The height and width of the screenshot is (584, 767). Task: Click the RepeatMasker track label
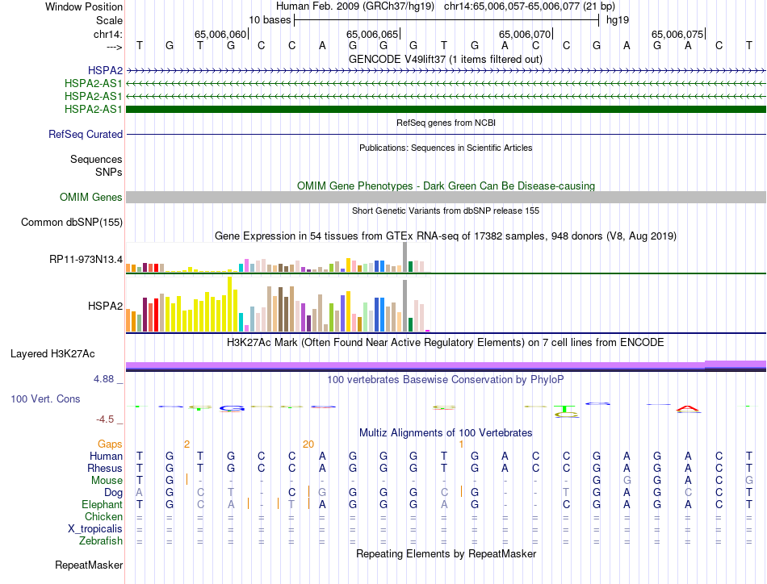point(89,565)
